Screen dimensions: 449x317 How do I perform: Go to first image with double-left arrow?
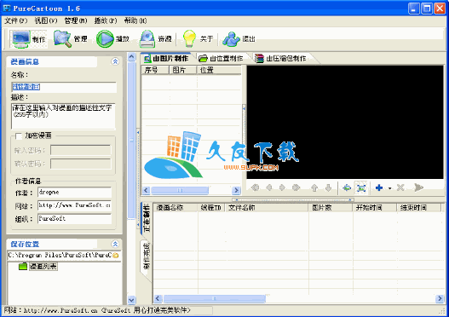click(x=255, y=187)
